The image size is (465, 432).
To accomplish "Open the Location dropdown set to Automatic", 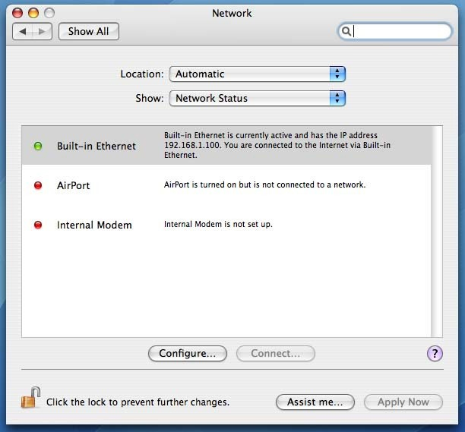I will (x=257, y=74).
